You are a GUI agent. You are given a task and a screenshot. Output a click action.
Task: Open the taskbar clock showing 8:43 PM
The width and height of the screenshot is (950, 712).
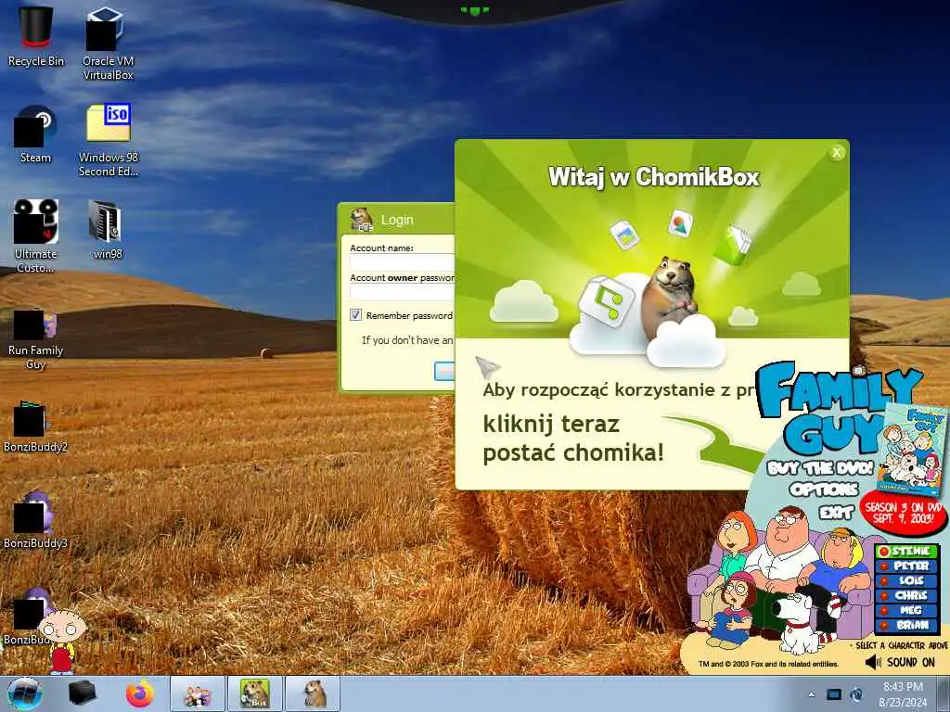point(903,693)
